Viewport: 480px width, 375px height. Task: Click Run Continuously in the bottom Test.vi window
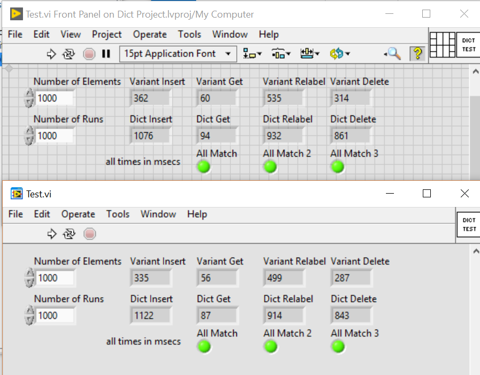(x=69, y=234)
